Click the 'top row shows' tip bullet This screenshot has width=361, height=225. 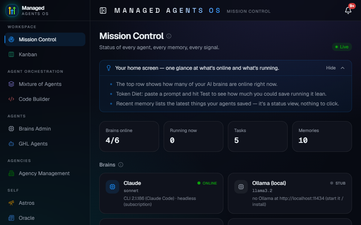point(197,84)
